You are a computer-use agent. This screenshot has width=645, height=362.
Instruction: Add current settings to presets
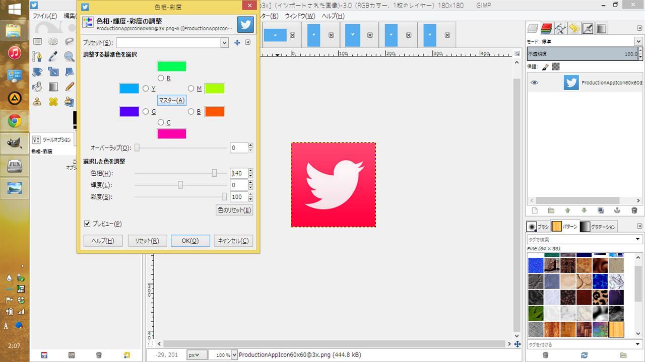[237, 43]
